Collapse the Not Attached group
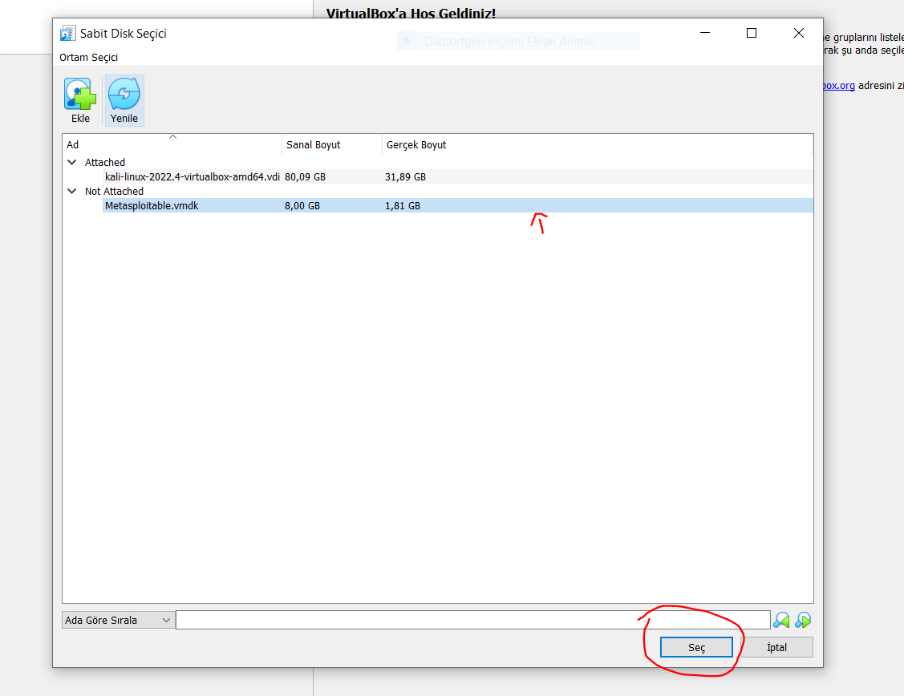Image resolution: width=904 pixels, height=696 pixels. coord(72,192)
